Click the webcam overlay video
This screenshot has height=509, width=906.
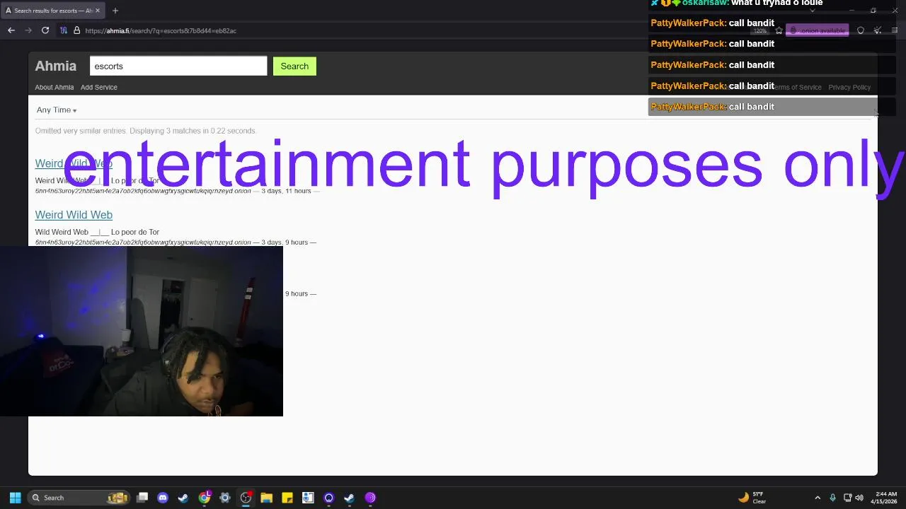coord(142,331)
